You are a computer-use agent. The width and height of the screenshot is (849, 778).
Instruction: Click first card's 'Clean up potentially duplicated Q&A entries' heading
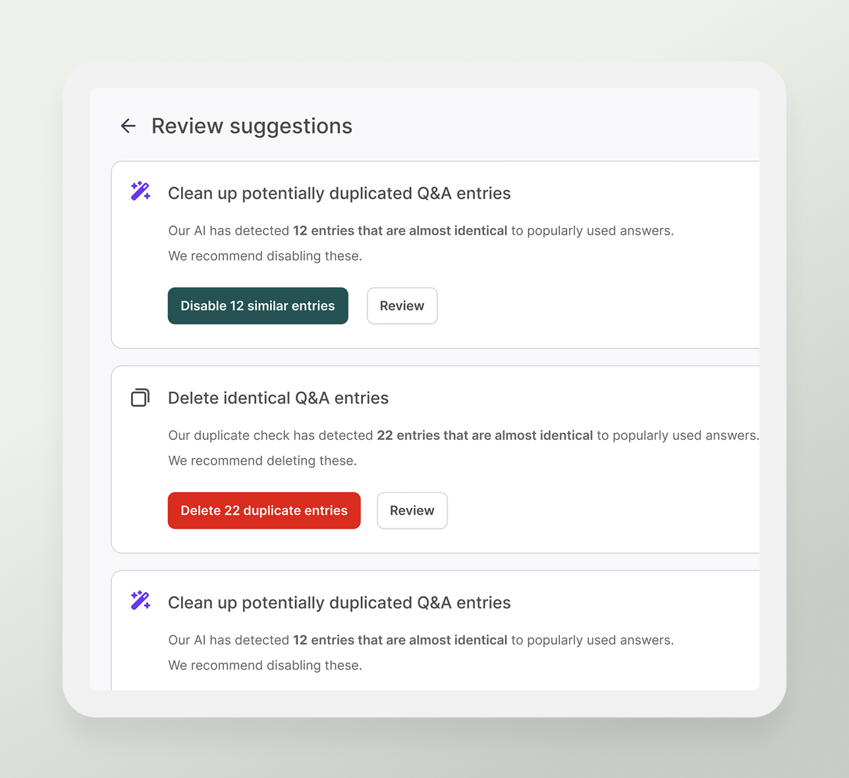click(339, 193)
